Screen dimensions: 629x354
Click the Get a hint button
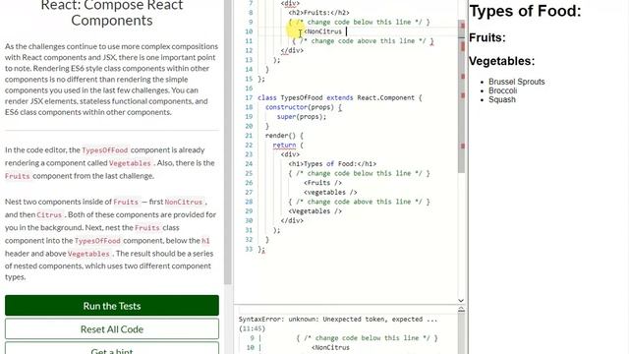point(112,349)
